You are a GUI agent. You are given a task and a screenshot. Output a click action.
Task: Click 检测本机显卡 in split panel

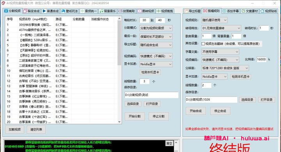150,72
